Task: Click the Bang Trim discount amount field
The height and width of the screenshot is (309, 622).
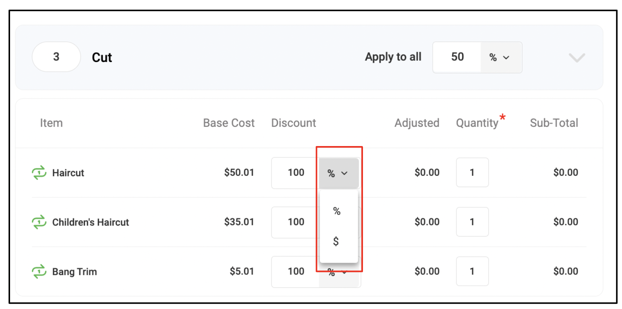Action: 296,272
